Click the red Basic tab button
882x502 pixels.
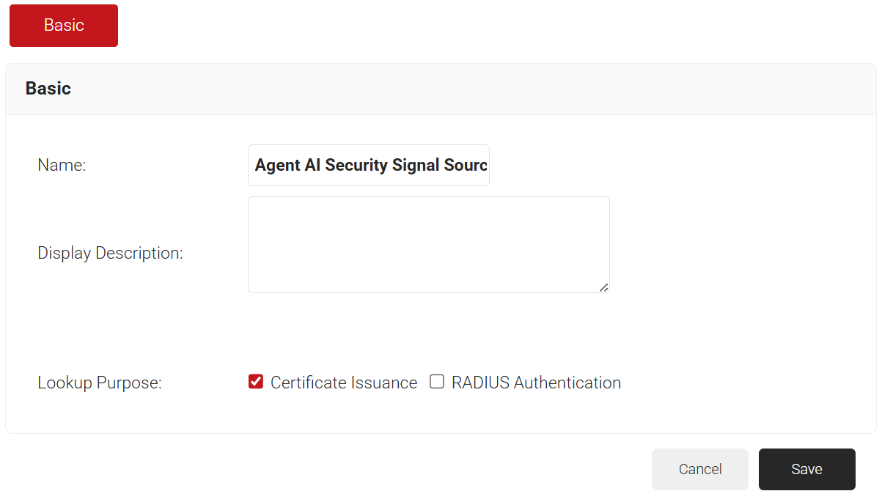pyautogui.click(x=64, y=26)
